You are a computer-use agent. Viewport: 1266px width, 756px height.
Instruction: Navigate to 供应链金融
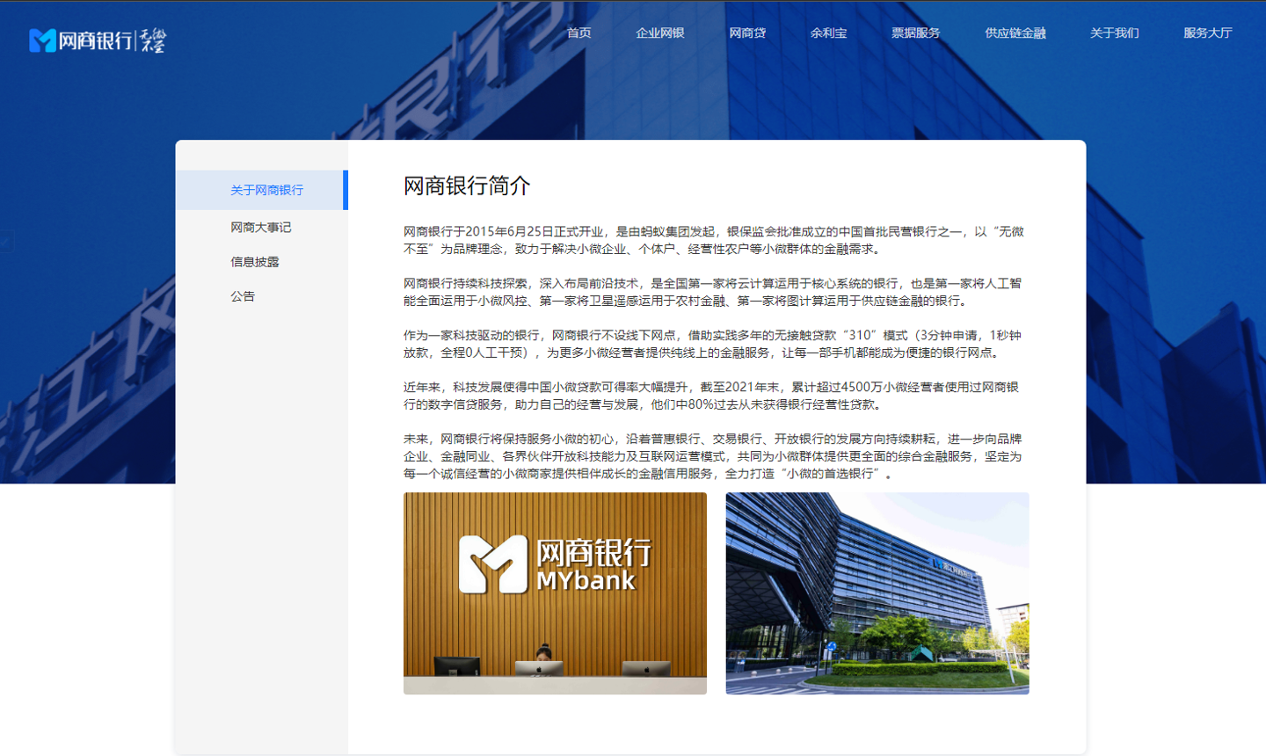coord(1015,33)
